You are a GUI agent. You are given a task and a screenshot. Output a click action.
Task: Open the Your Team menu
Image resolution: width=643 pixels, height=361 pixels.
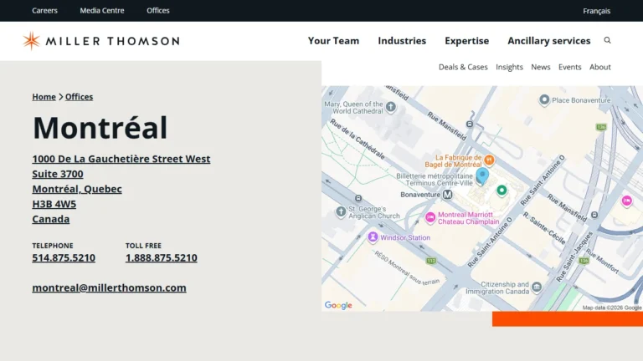click(x=333, y=40)
